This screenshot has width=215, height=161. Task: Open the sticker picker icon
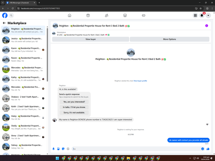(x=63, y=149)
